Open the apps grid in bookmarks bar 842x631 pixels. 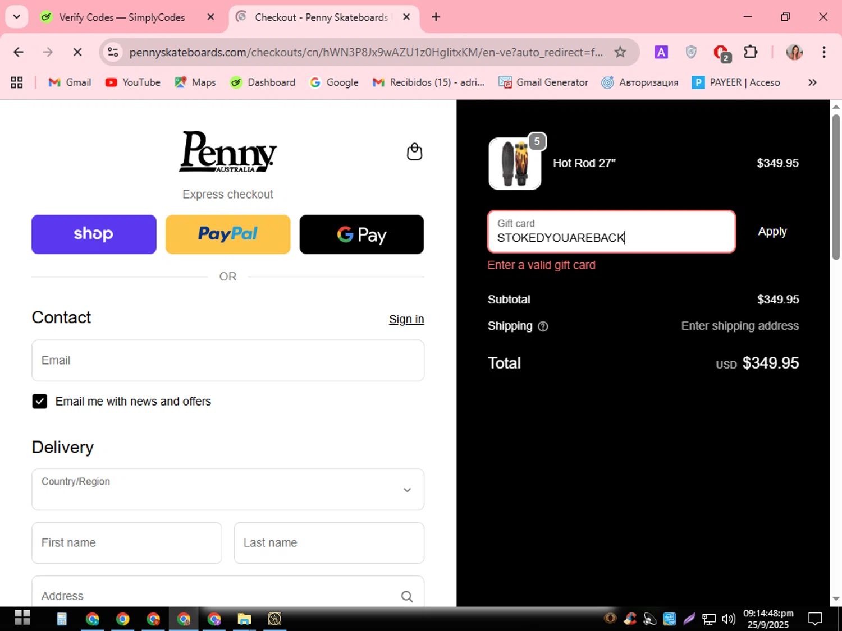coord(17,82)
